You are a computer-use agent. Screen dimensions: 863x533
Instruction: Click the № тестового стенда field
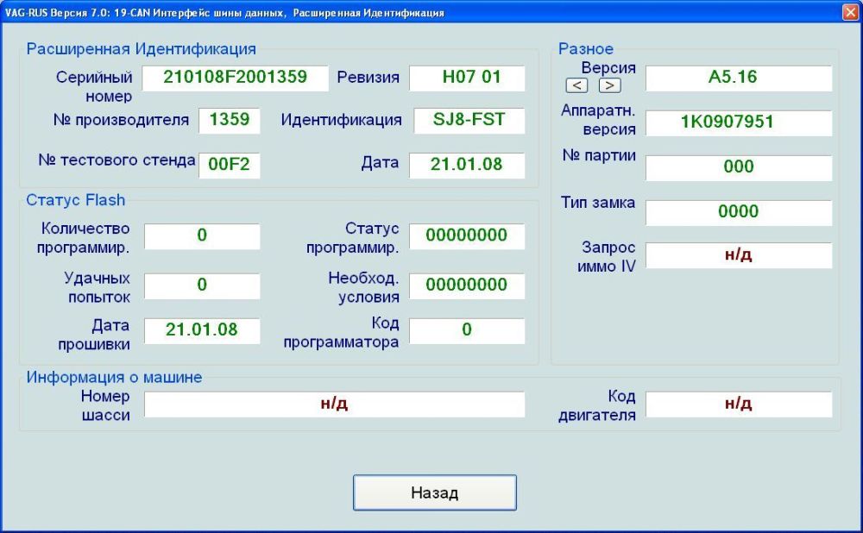coord(229,165)
